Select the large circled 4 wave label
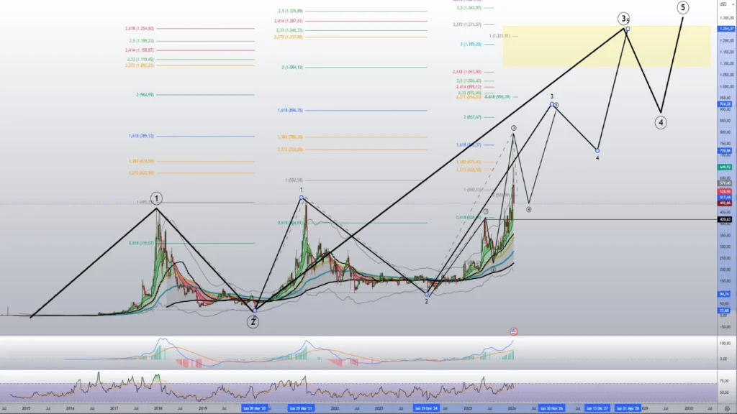Viewport: 737px width, 414px height. coord(660,122)
